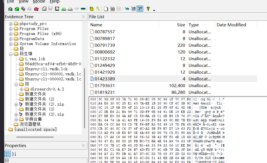The image size is (267, 163).
Task: Select file 00787557 in File List
Action: point(173,32)
